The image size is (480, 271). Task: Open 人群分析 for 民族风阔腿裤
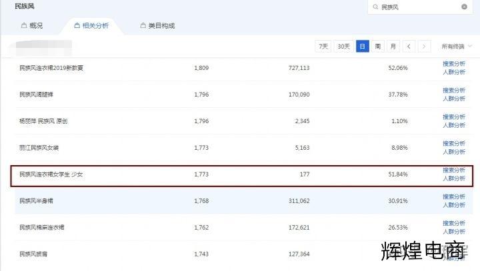click(x=454, y=99)
